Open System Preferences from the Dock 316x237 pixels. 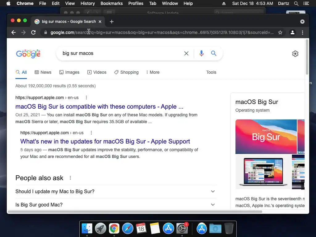[182, 229]
